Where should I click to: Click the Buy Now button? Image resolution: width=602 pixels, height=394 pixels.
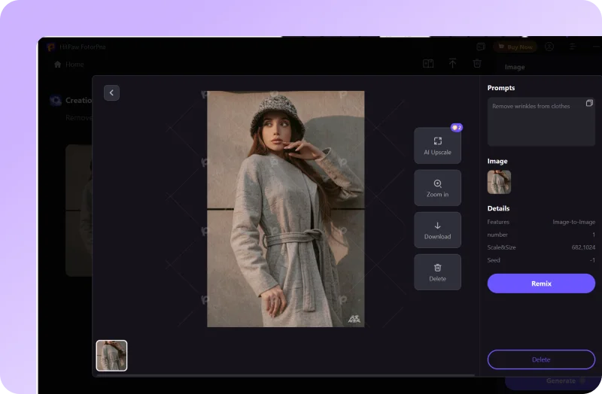[x=515, y=47]
